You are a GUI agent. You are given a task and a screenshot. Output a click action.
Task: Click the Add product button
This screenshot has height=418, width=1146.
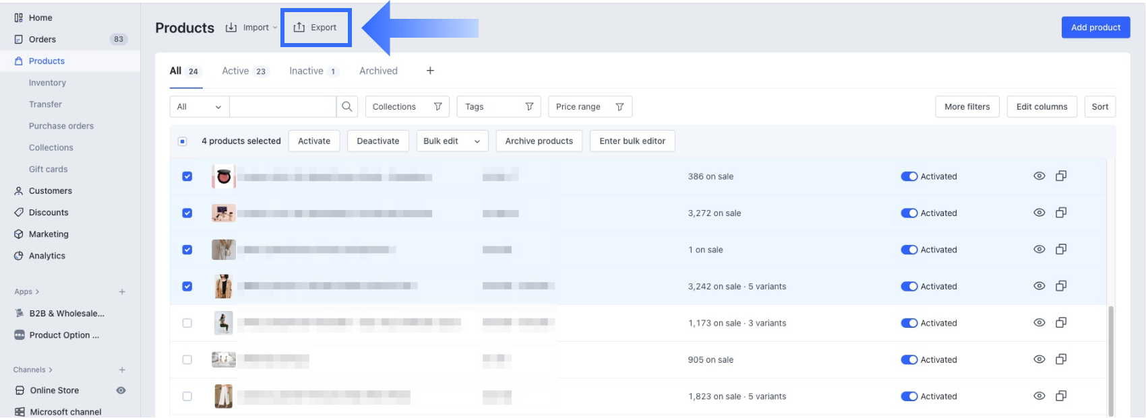(1096, 28)
